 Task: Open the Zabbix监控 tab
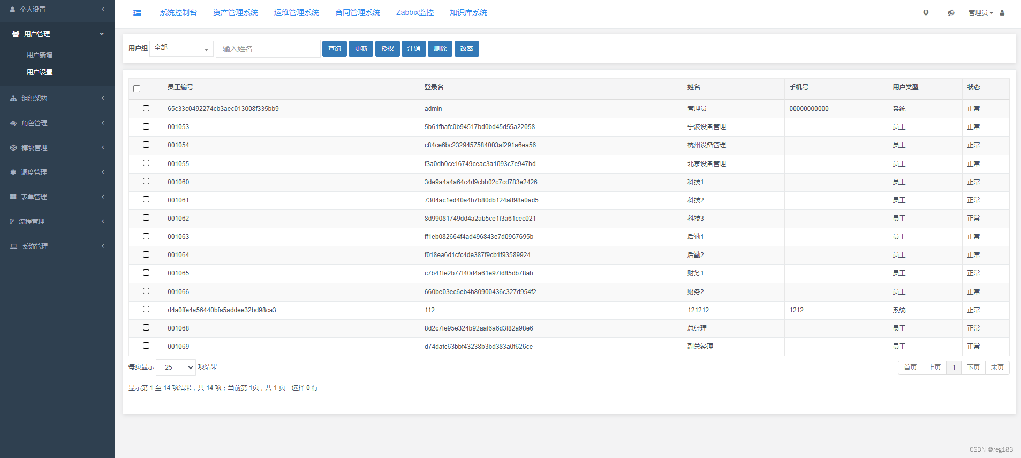(x=415, y=12)
